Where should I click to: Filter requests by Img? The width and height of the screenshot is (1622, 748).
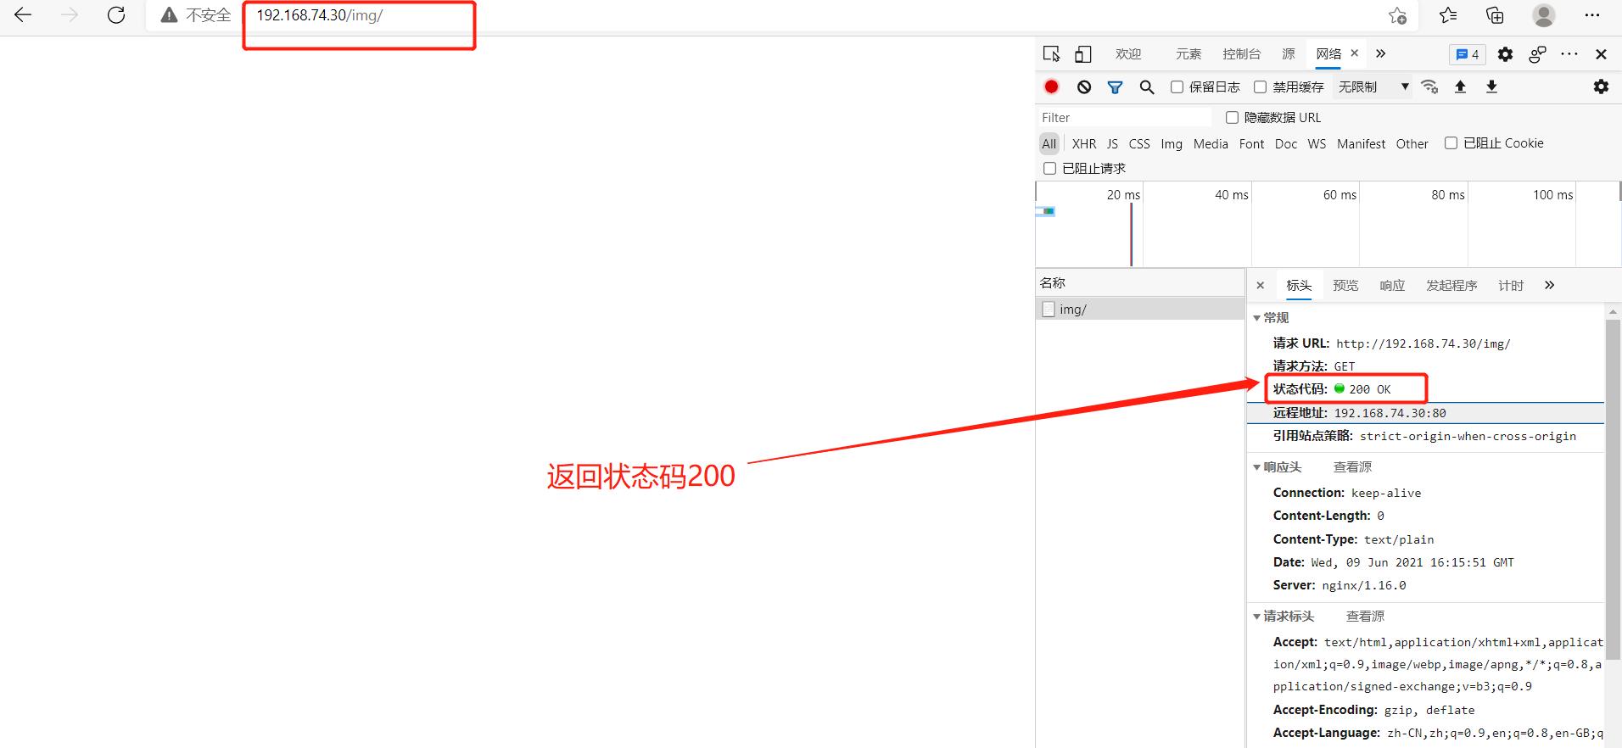coord(1172,143)
